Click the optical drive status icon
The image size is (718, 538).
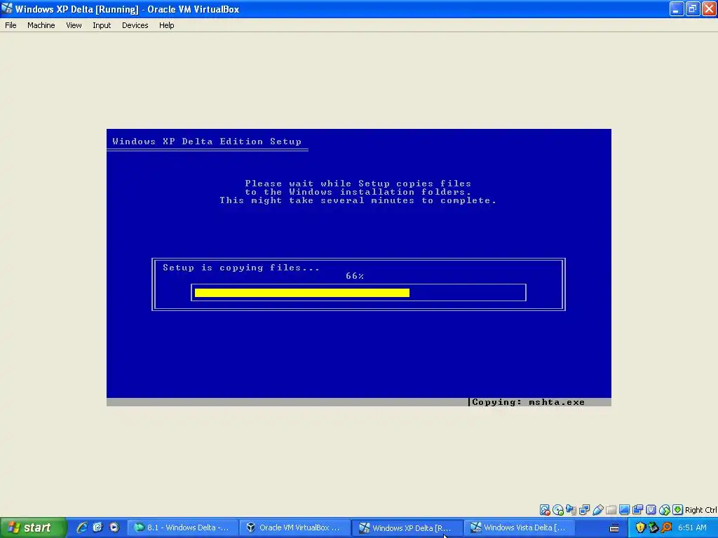click(x=557, y=510)
